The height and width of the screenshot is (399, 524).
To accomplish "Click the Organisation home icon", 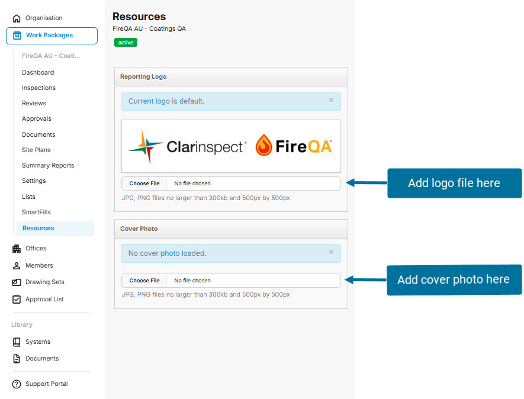I will (x=17, y=18).
